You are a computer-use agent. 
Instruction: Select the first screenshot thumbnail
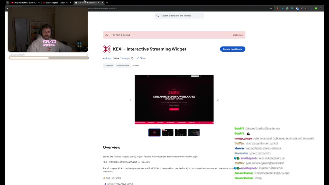154,132
